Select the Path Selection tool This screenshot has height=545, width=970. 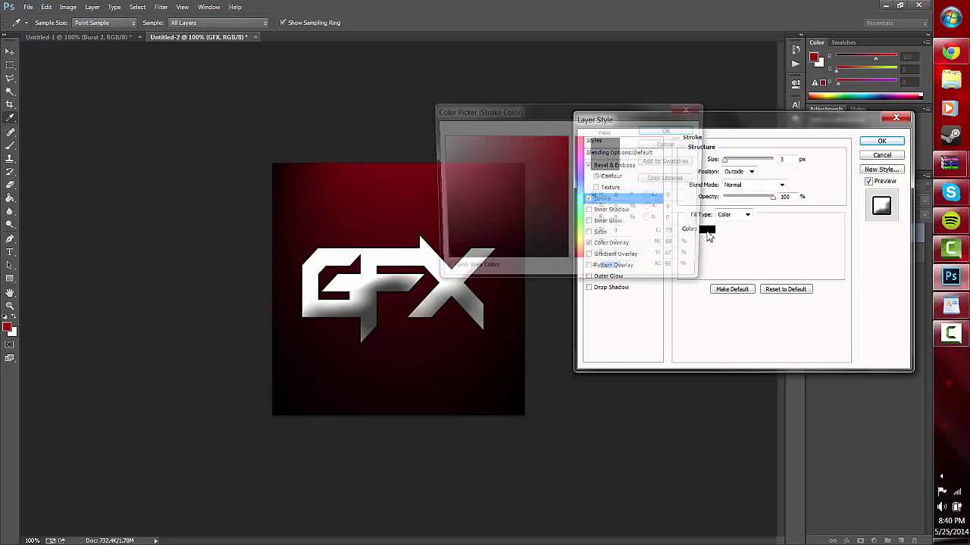point(10,265)
